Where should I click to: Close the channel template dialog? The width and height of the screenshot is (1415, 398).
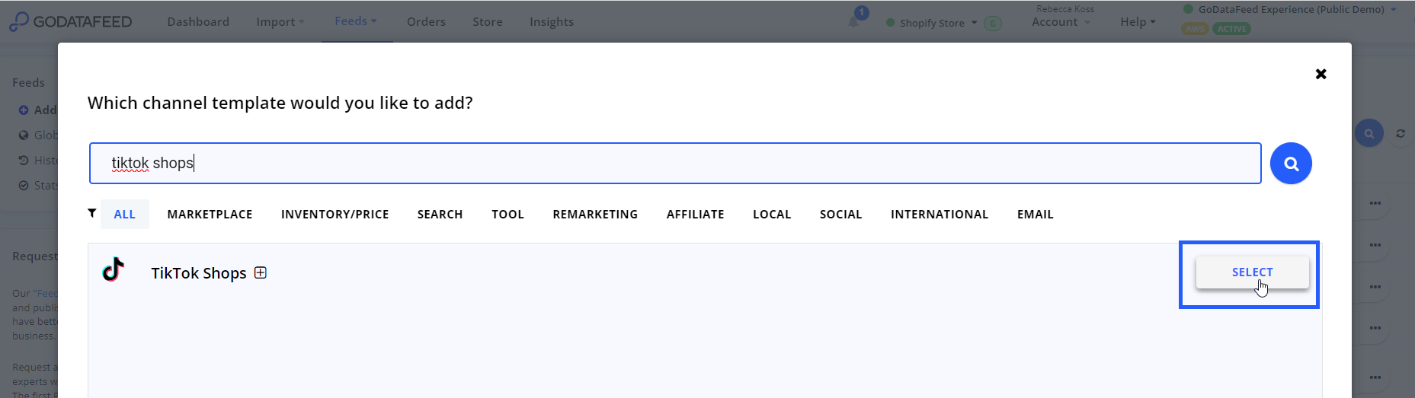[1321, 74]
